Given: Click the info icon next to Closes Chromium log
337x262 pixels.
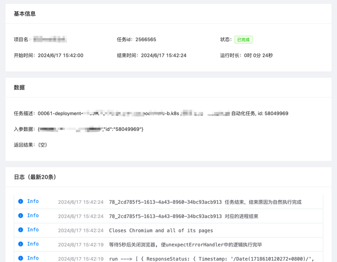Looking at the screenshot, I should [x=21, y=230].
